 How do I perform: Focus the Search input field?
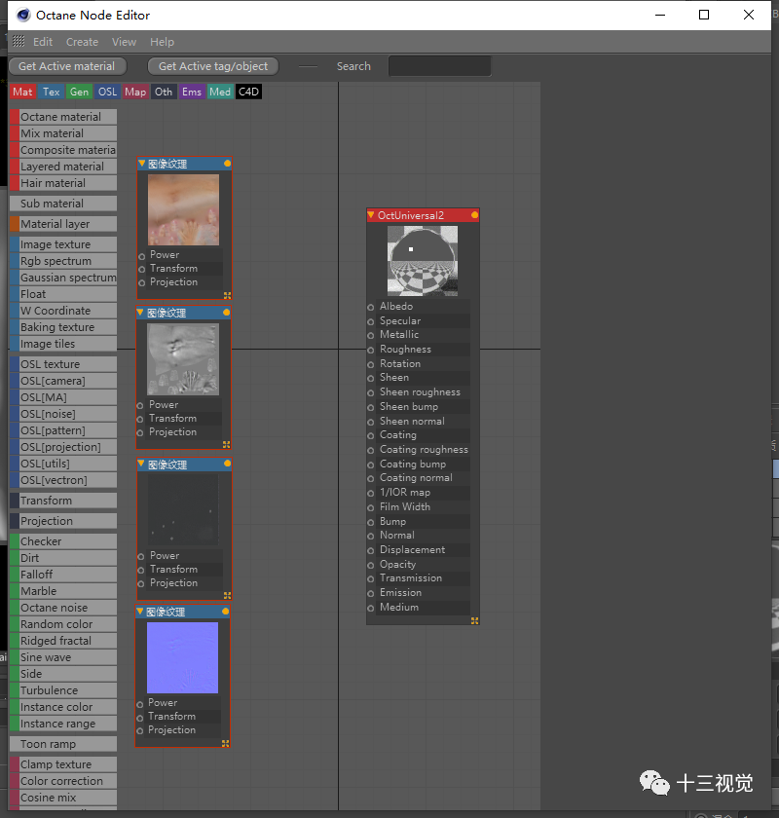(x=439, y=66)
